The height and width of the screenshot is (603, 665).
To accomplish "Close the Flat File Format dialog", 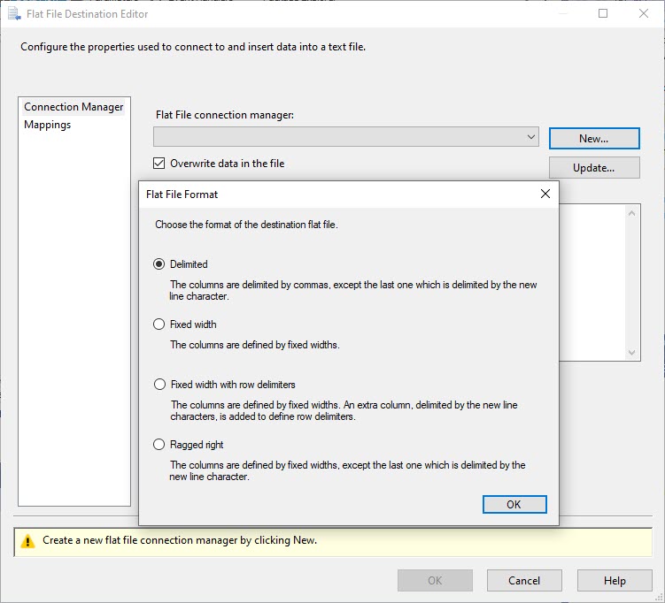I will click(545, 194).
